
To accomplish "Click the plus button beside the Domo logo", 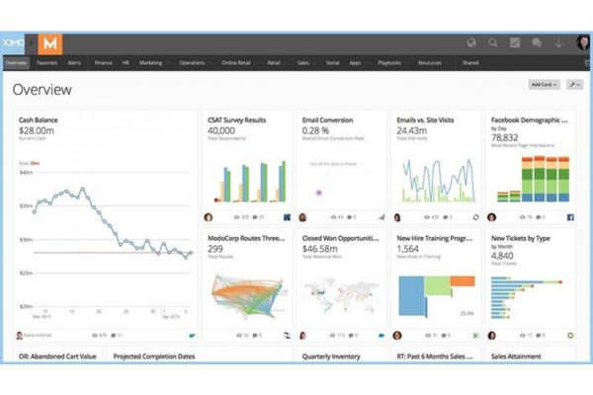I will pos(32,43).
